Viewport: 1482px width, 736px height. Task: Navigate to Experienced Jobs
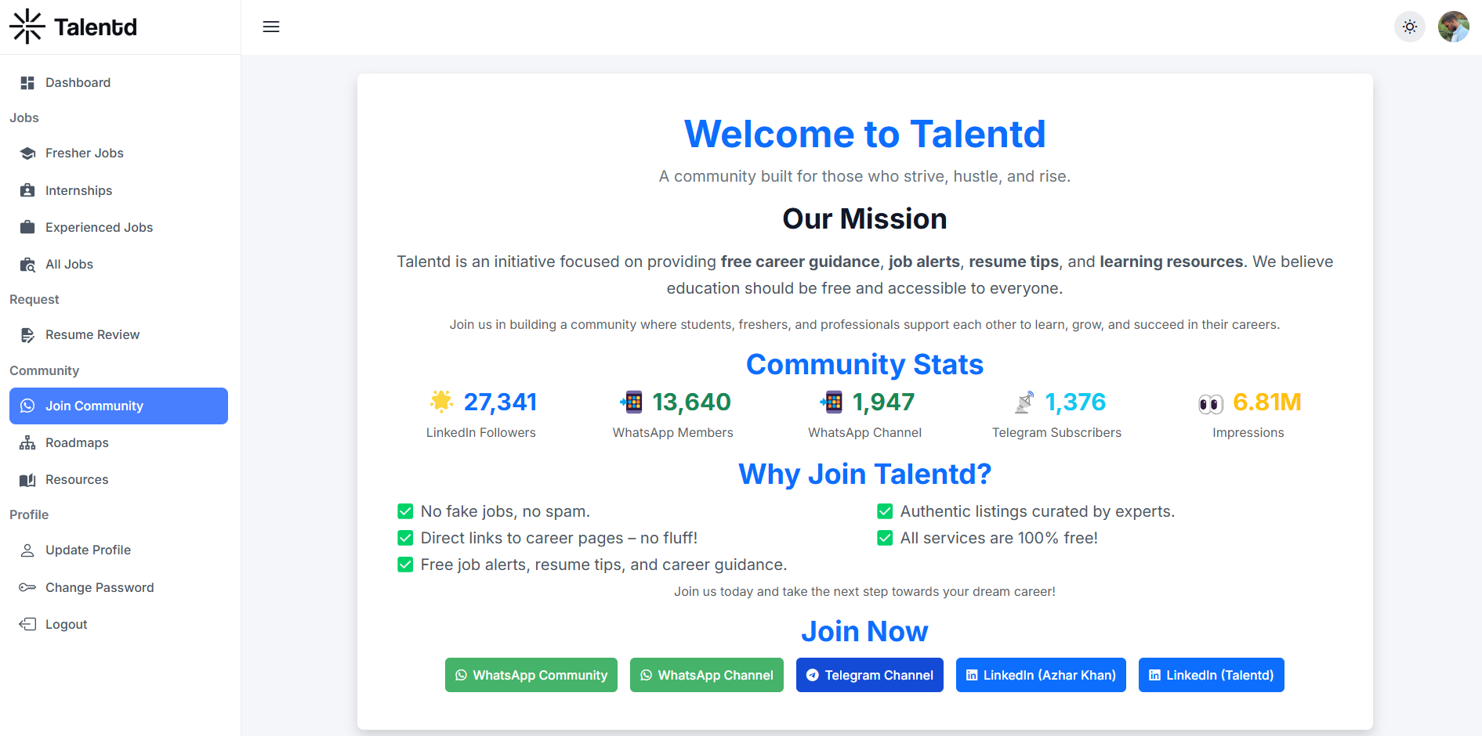click(x=118, y=227)
